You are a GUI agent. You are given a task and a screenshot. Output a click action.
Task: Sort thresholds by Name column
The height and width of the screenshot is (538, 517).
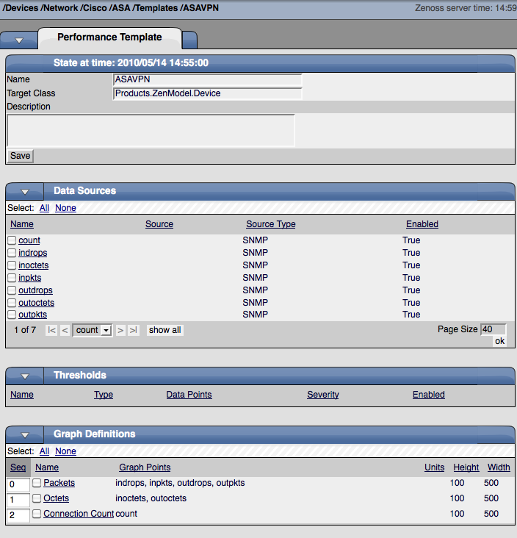22,395
